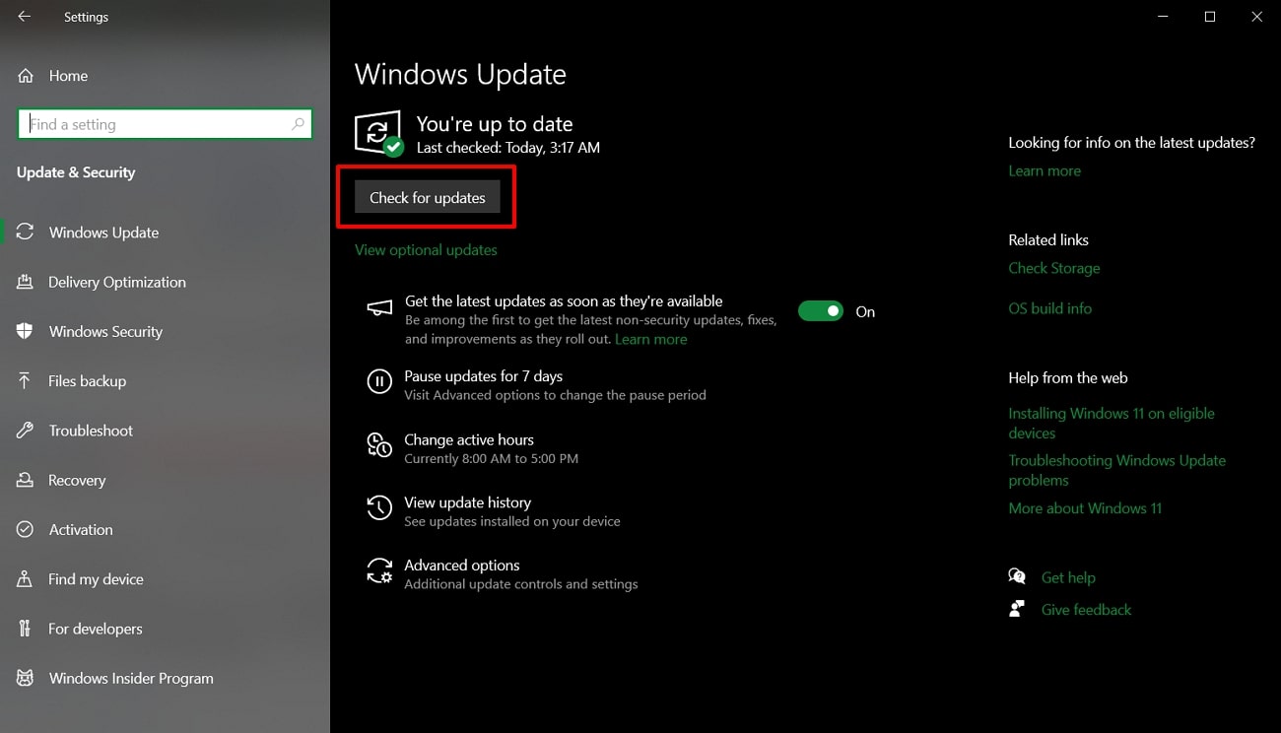The width and height of the screenshot is (1281, 733).
Task: Click the pause updates circle icon
Action: point(379,382)
